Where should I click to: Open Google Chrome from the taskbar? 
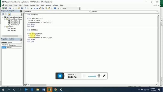tap(55, 90)
